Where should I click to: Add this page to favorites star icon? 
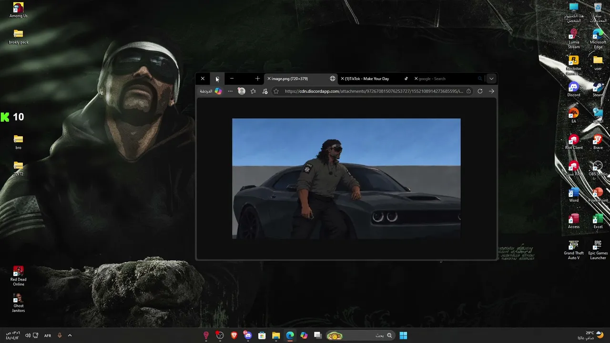tap(276, 91)
